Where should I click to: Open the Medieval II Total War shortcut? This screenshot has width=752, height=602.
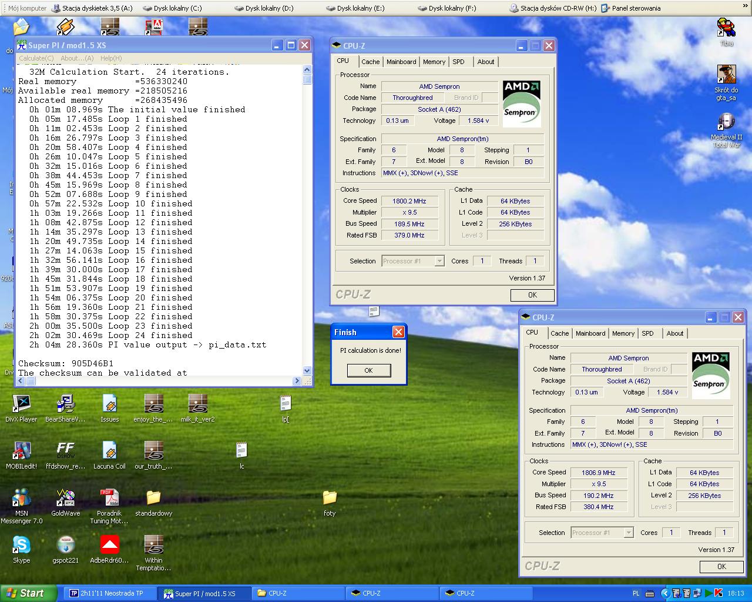point(727,130)
